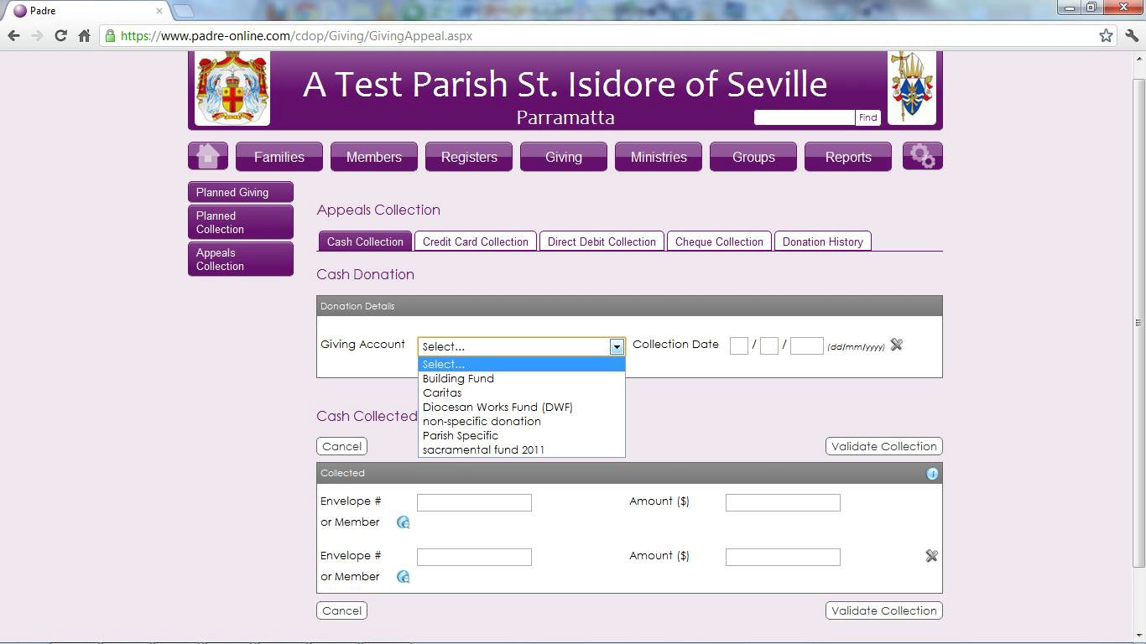
Task: Close the Padre browser tab
Action: 159,11
